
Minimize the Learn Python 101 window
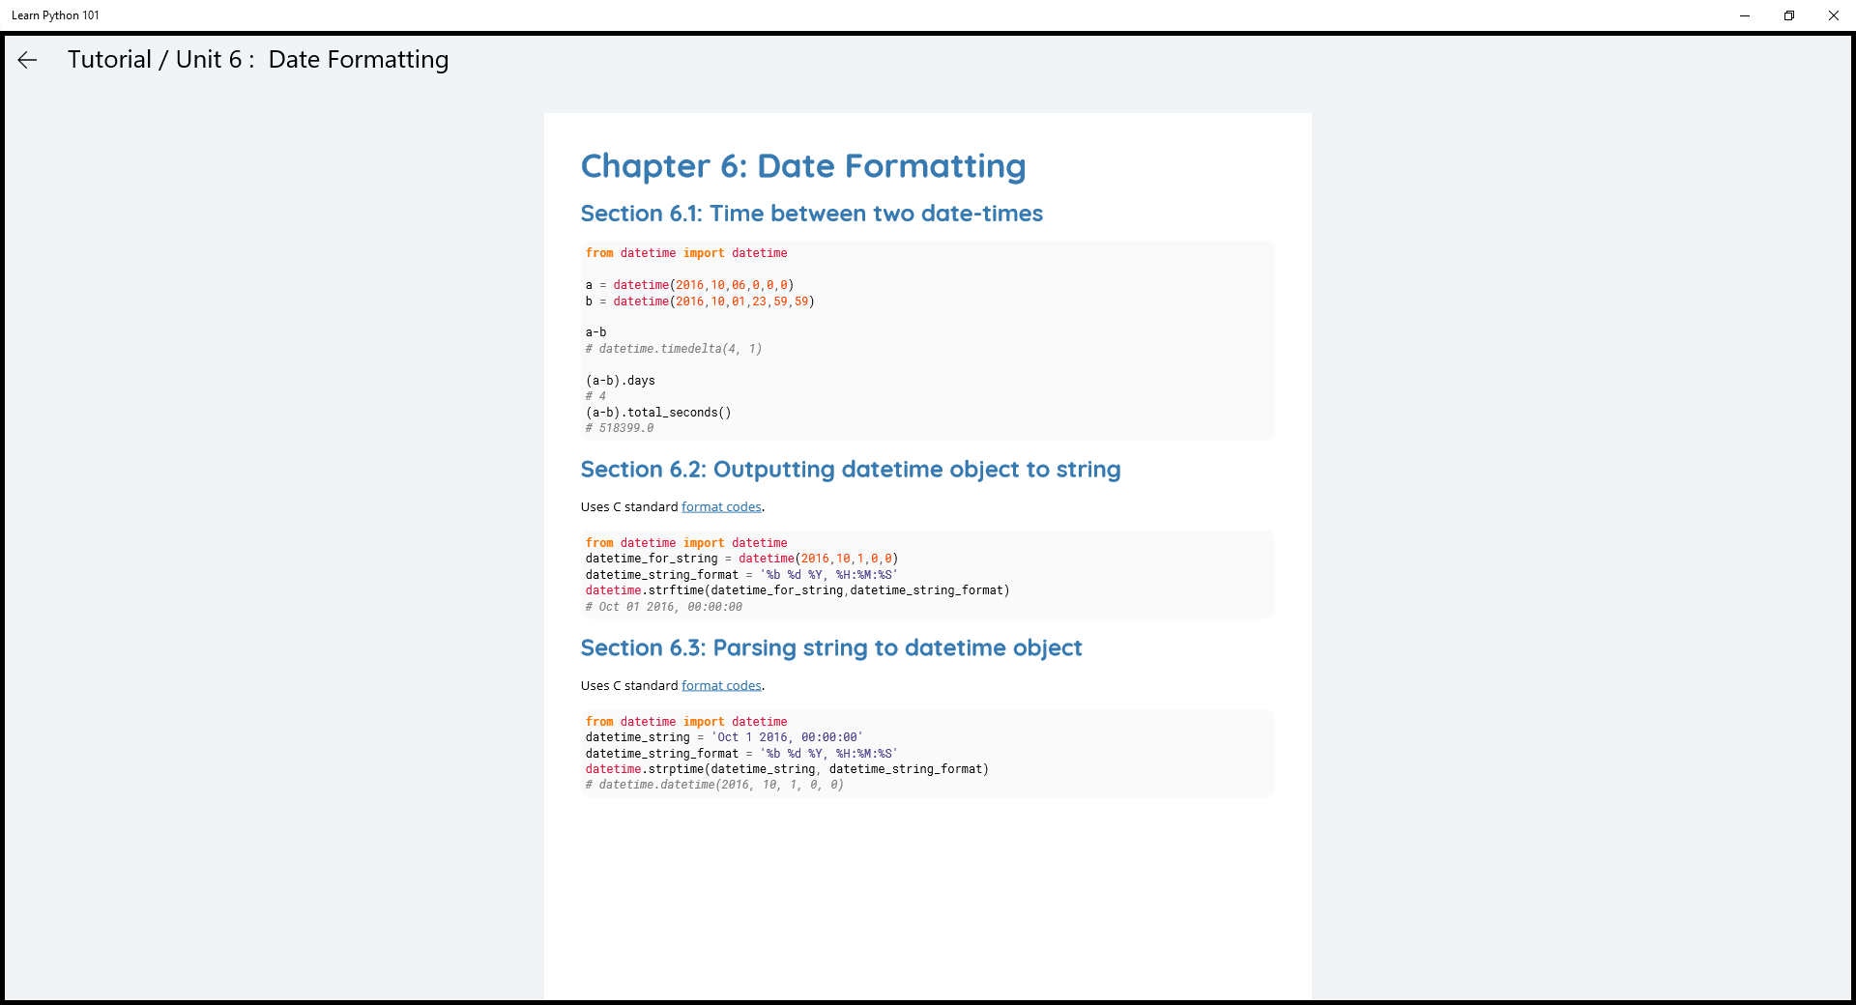click(1745, 15)
